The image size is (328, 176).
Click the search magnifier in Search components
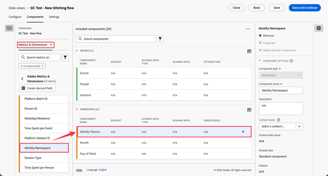(80, 39)
